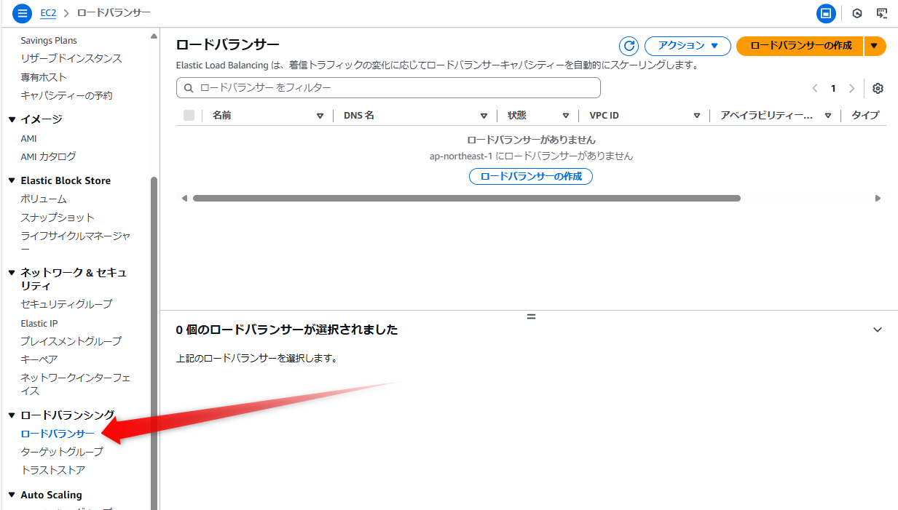Click into the load balancer filter field
The height and width of the screenshot is (510, 898).
388,88
